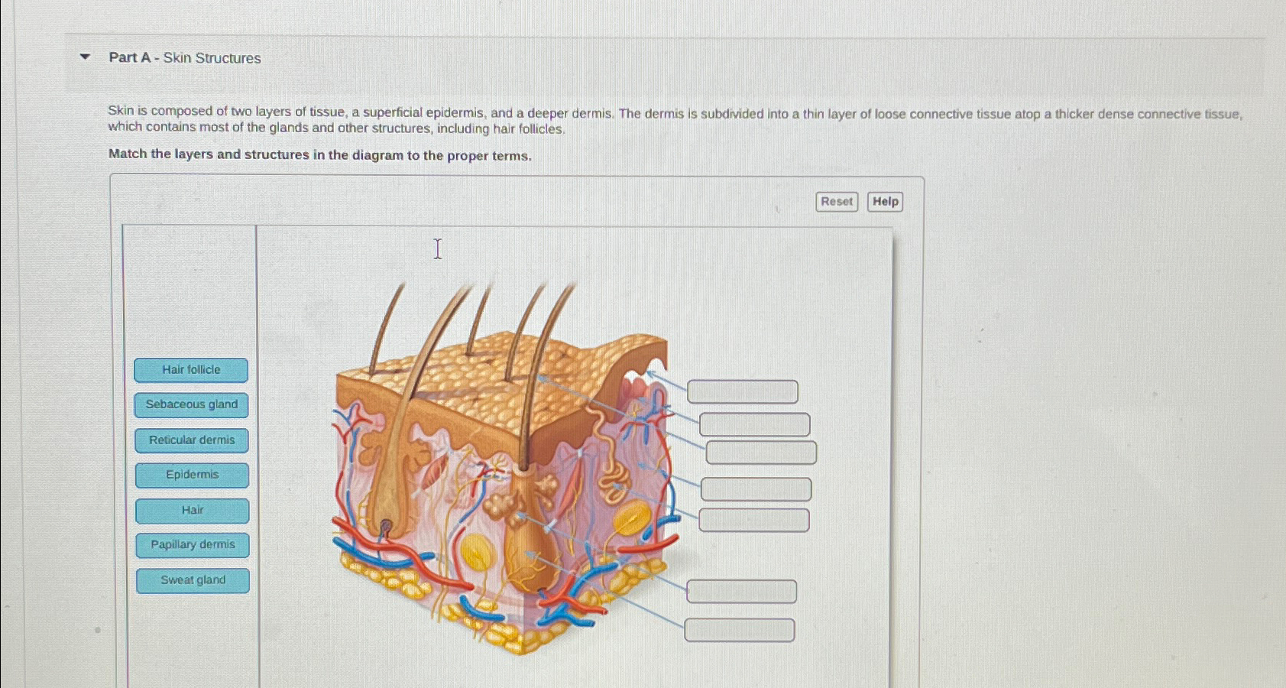The image size is (1286, 688).
Task: Click the fifth answer blank from top
Action: pos(753,519)
